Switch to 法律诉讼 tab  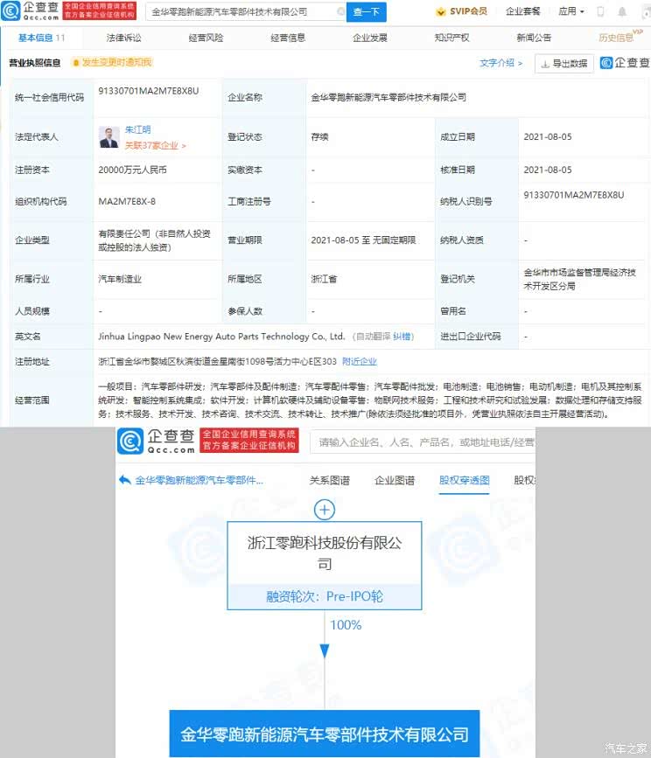coord(123,38)
